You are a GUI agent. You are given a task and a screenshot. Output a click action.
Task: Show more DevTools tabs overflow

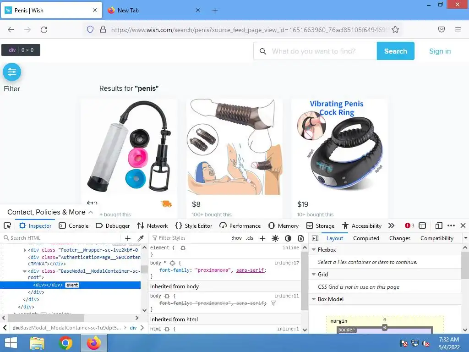[391, 225]
